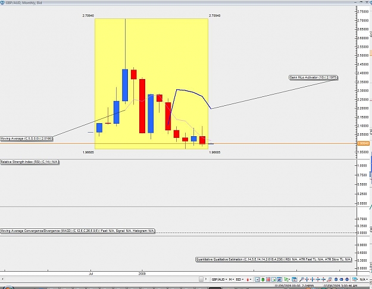Click the 1.96685 label below the yellow box, right side

pos(214,152)
